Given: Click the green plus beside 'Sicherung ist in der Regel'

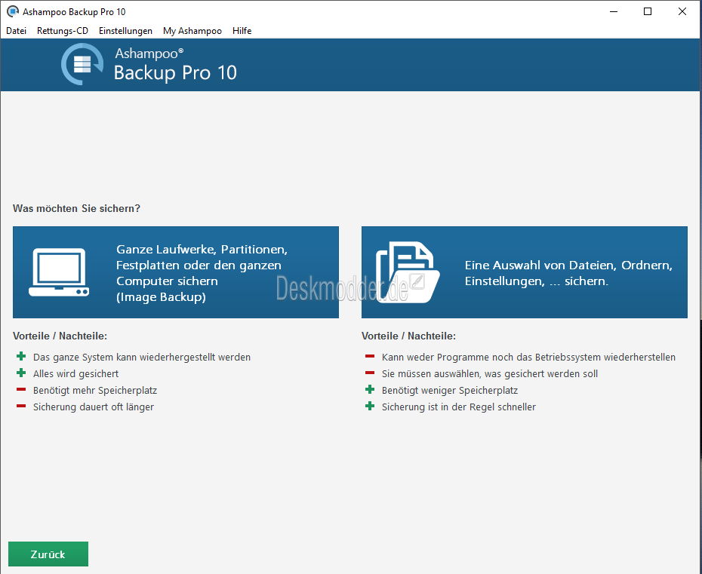Looking at the screenshot, I should point(370,406).
